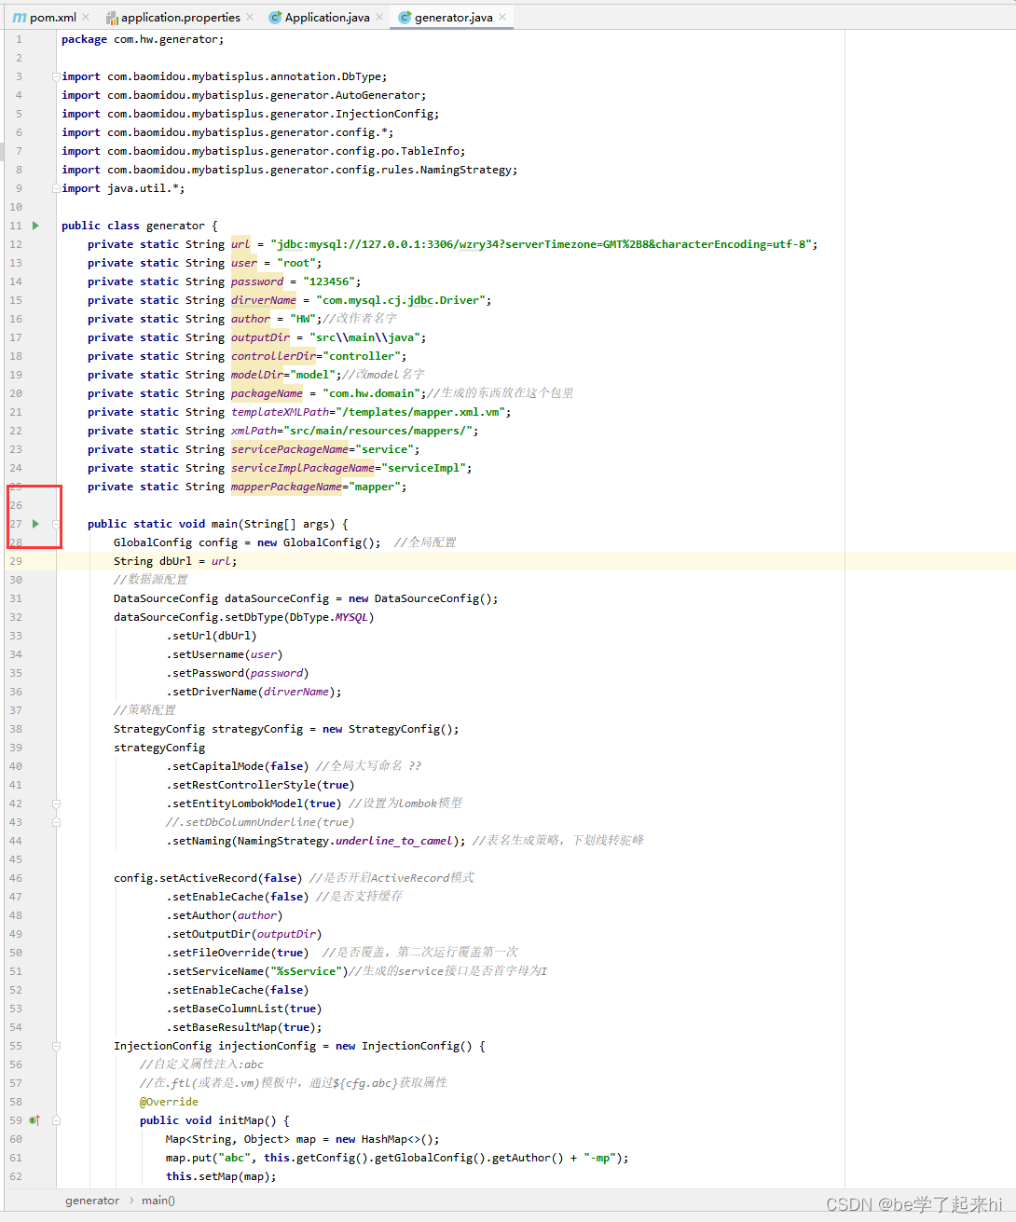The image size is (1016, 1222).
Task: Toggle the fold marker on line 43
Action: (56, 822)
